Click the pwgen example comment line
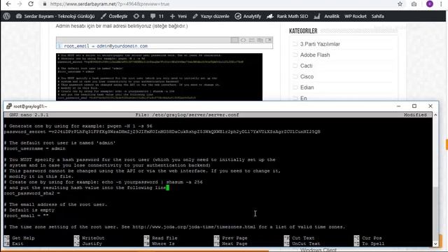The width and height of the screenshot is (448, 252). click(78, 126)
